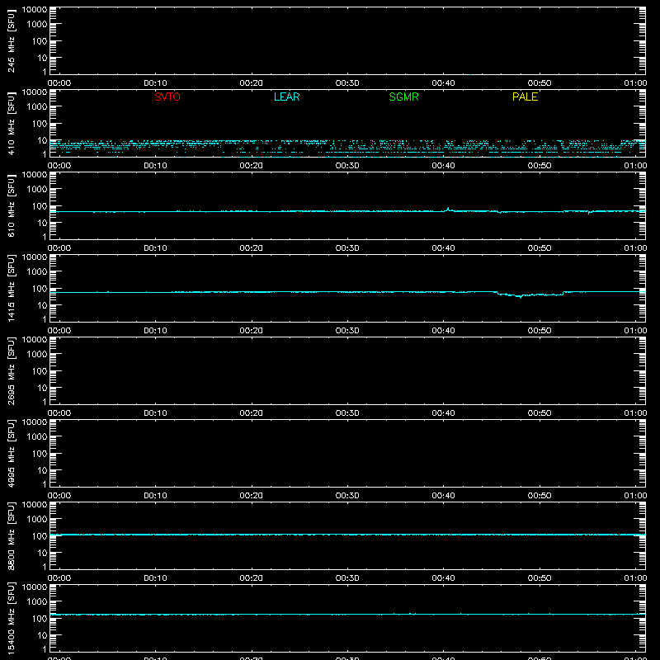This screenshot has height=660, width=660.
Task: Click the 00:40 tick under the 610 MHz panel
Action: (x=443, y=248)
